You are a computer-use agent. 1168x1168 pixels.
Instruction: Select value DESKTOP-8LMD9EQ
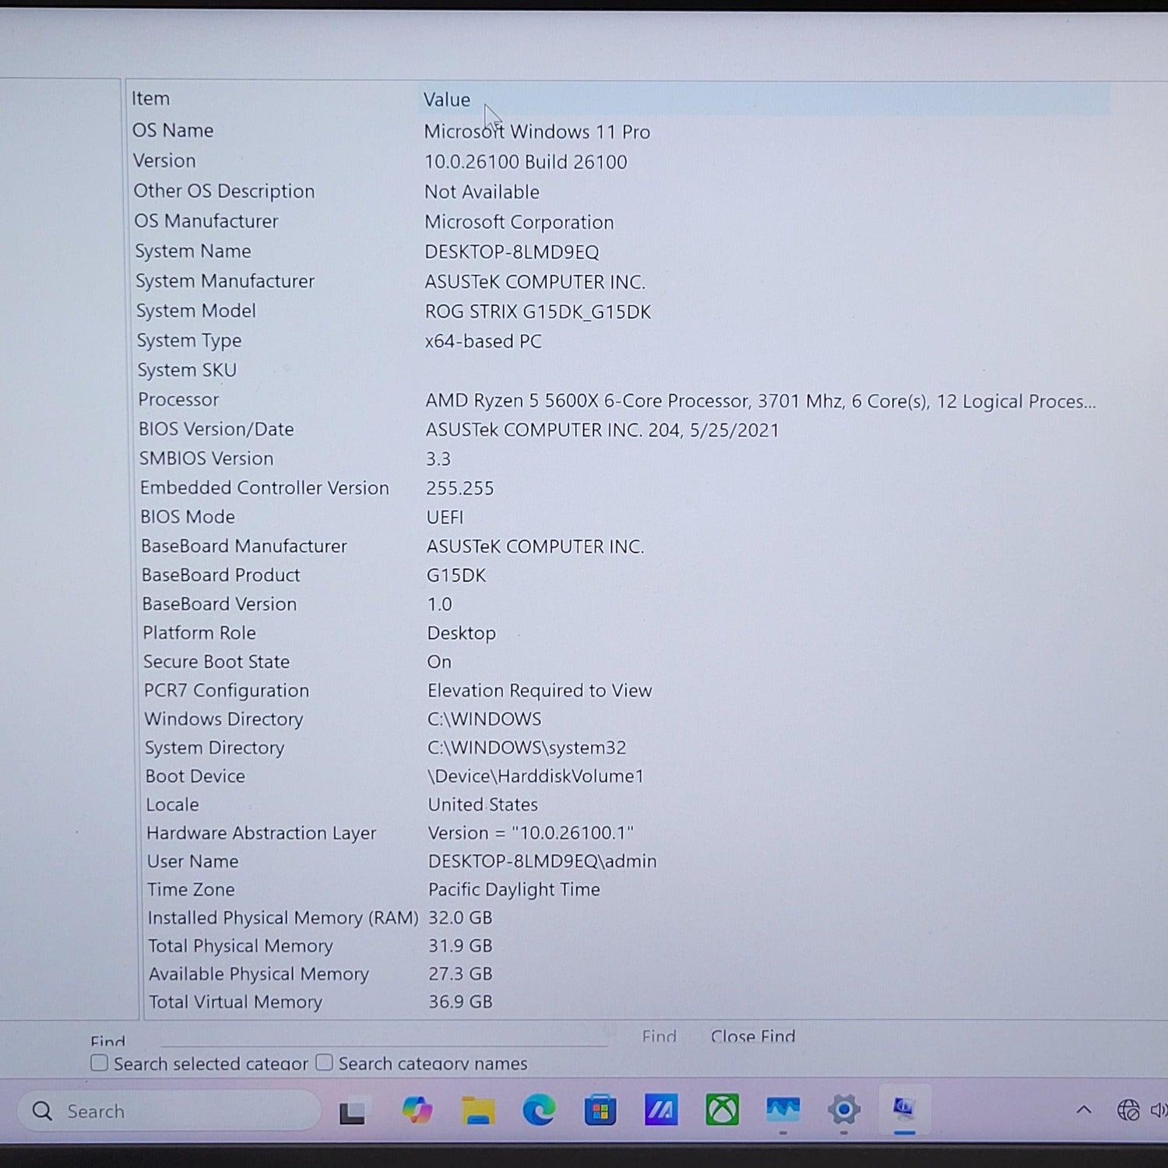coord(512,252)
